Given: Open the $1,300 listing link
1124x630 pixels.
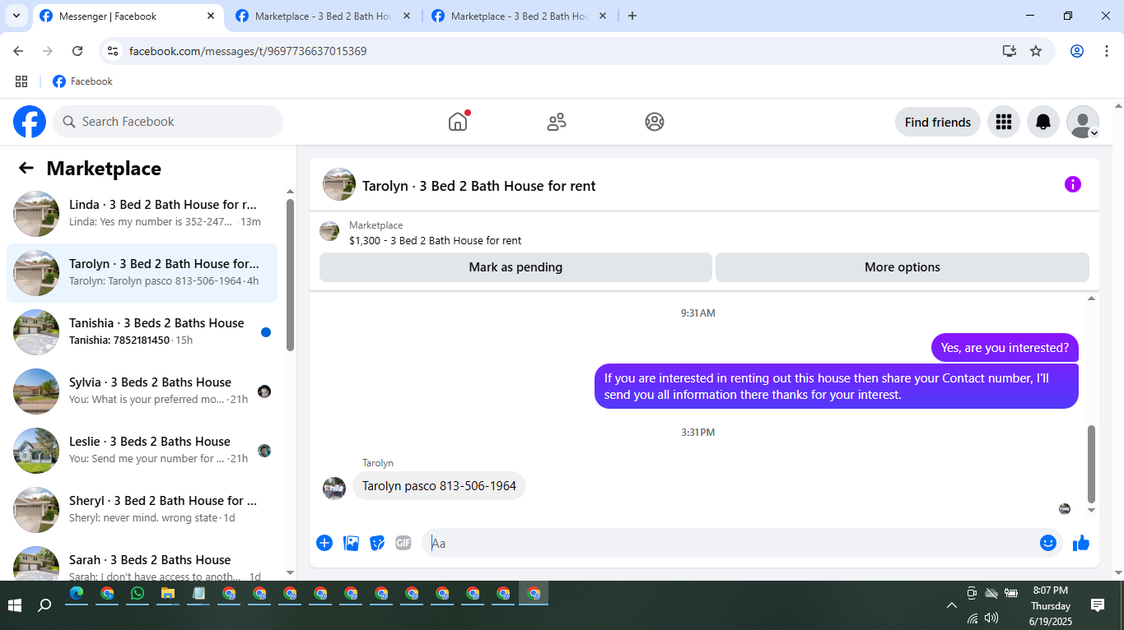Looking at the screenshot, I should point(435,241).
